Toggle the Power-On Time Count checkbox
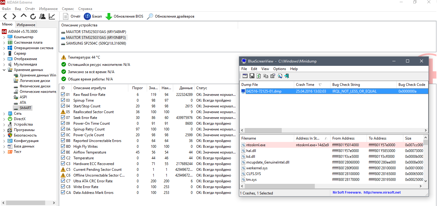 [63, 123]
